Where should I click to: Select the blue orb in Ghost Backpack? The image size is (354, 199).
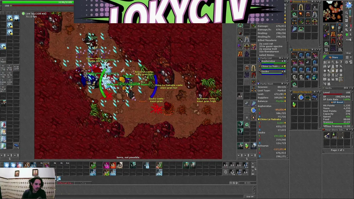point(301,97)
